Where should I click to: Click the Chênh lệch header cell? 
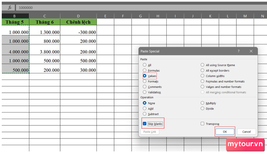click(78, 22)
